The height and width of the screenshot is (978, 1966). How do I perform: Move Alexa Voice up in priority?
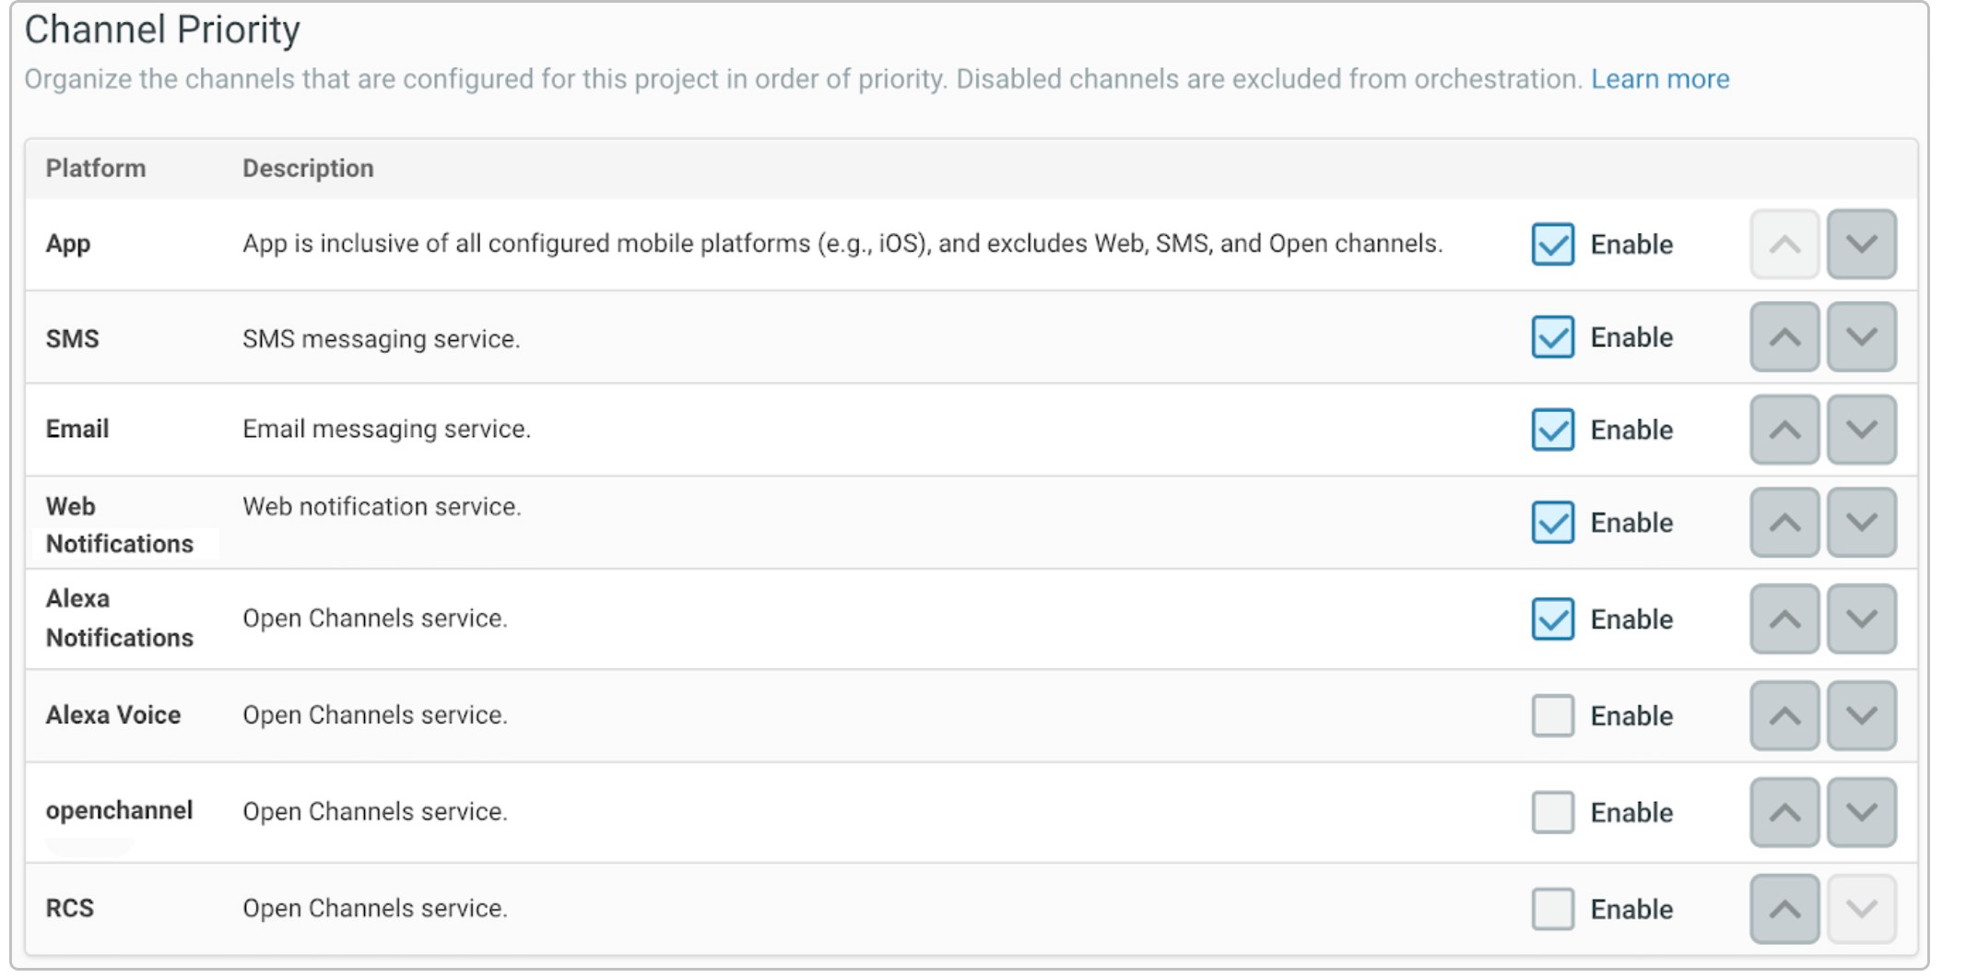click(x=1784, y=716)
